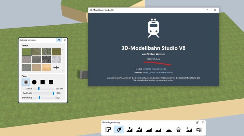Select the smooth terrain tool
The height and width of the screenshot is (136, 244).
point(158,130)
